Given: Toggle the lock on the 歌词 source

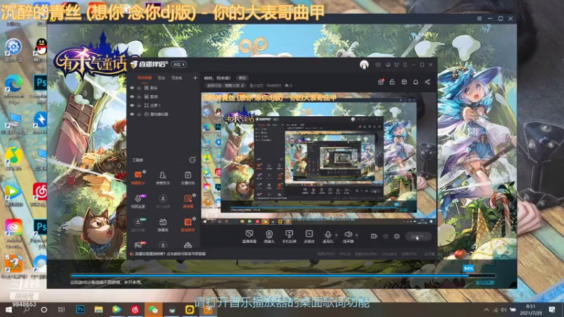Looking at the screenshot, I should tap(139, 97).
